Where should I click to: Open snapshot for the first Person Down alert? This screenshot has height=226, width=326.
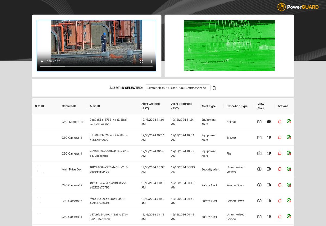coord(259,185)
